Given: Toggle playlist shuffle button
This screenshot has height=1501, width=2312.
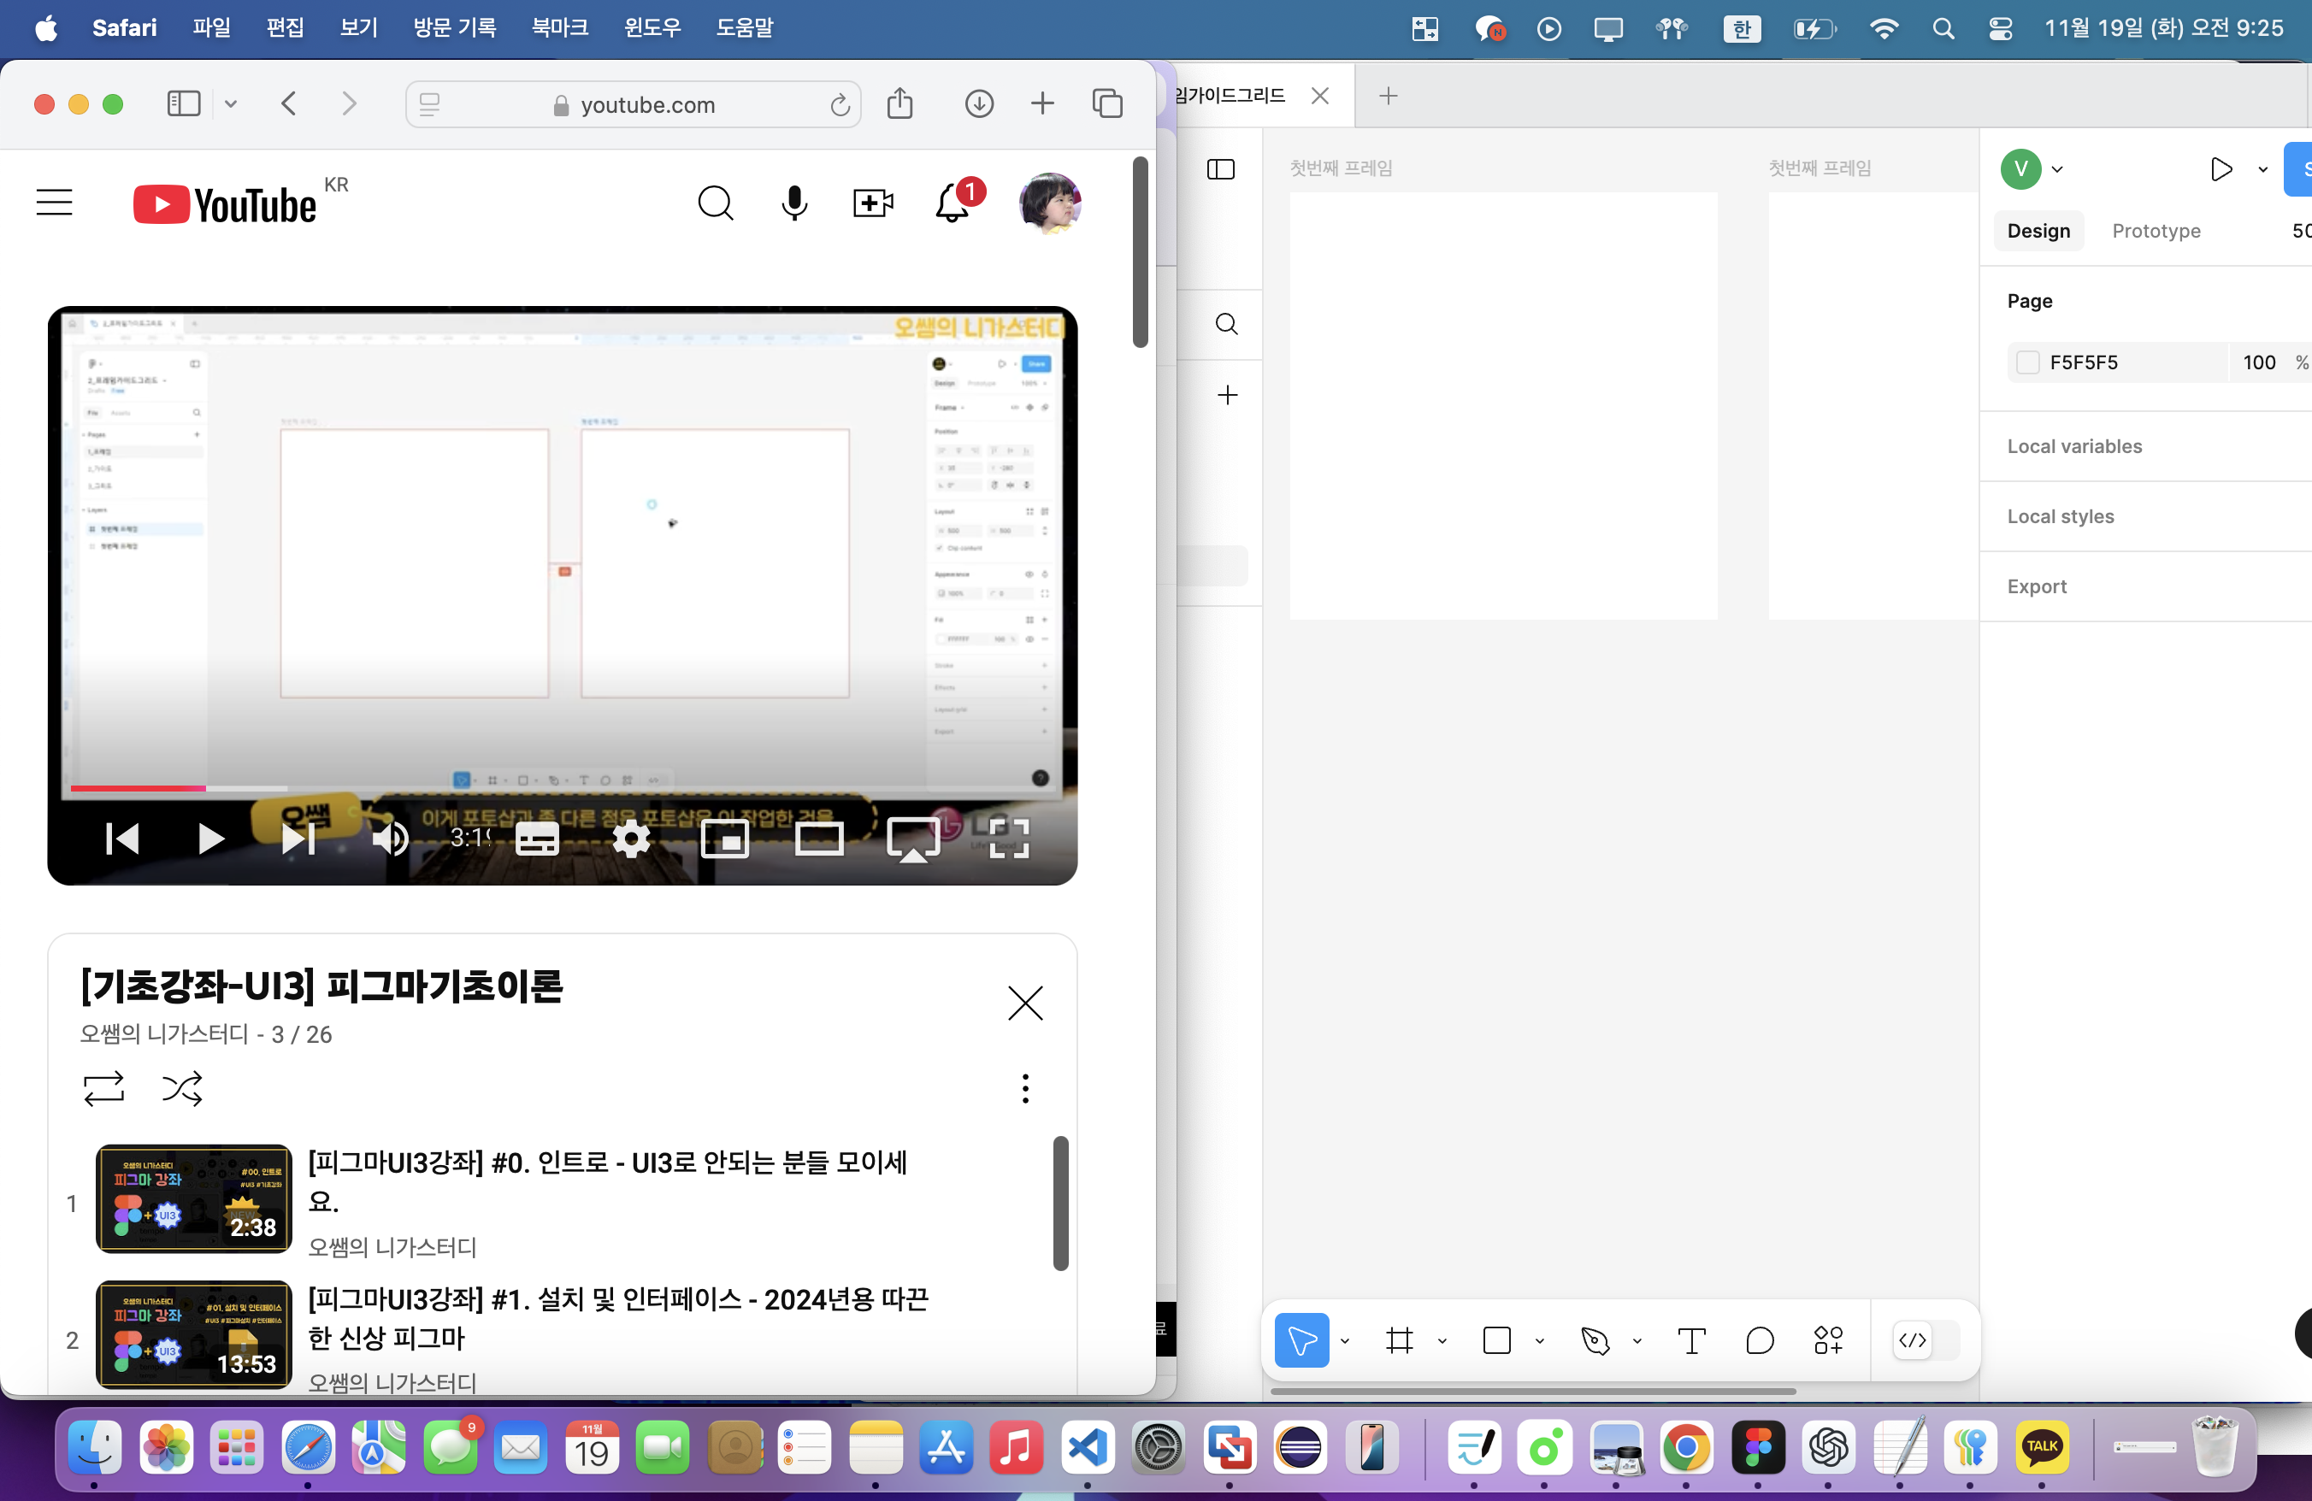Looking at the screenshot, I should [x=181, y=1088].
